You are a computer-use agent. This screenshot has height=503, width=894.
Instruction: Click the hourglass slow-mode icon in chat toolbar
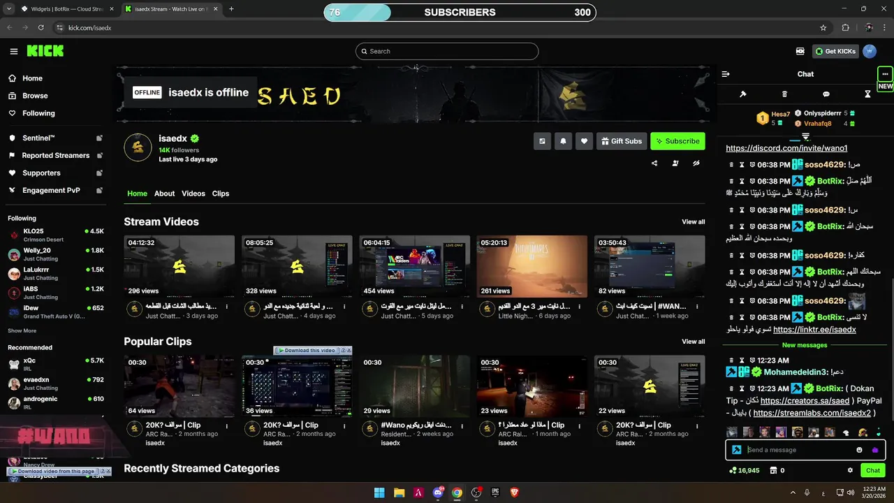pos(867,94)
